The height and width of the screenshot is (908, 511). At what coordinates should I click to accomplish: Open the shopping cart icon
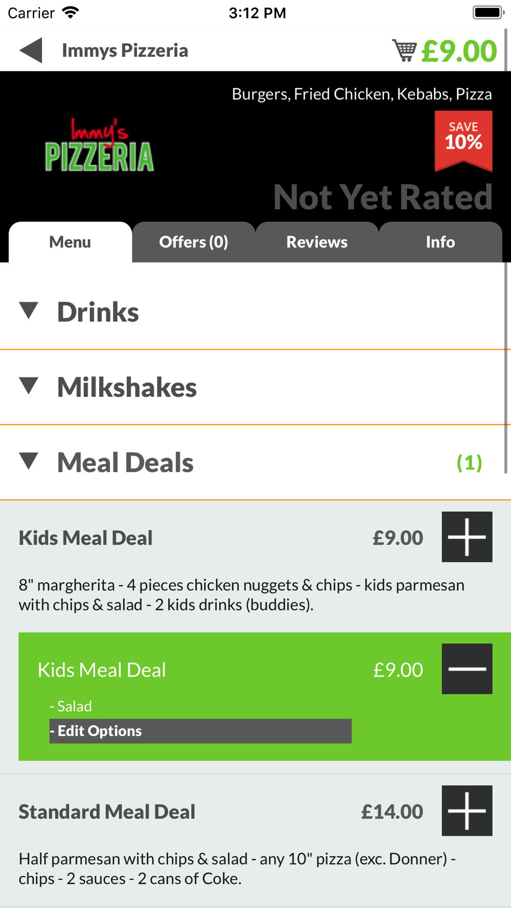pyautogui.click(x=404, y=51)
